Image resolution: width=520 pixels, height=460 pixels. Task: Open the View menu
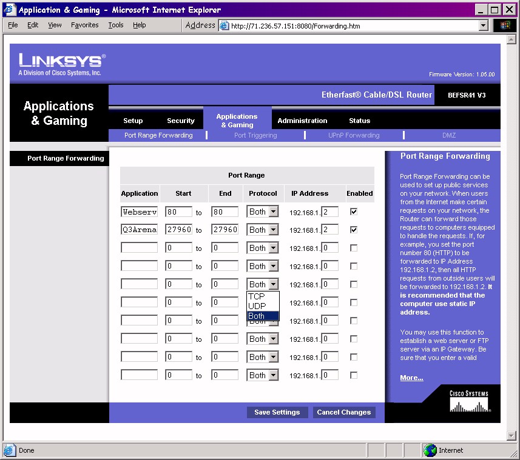point(55,25)
